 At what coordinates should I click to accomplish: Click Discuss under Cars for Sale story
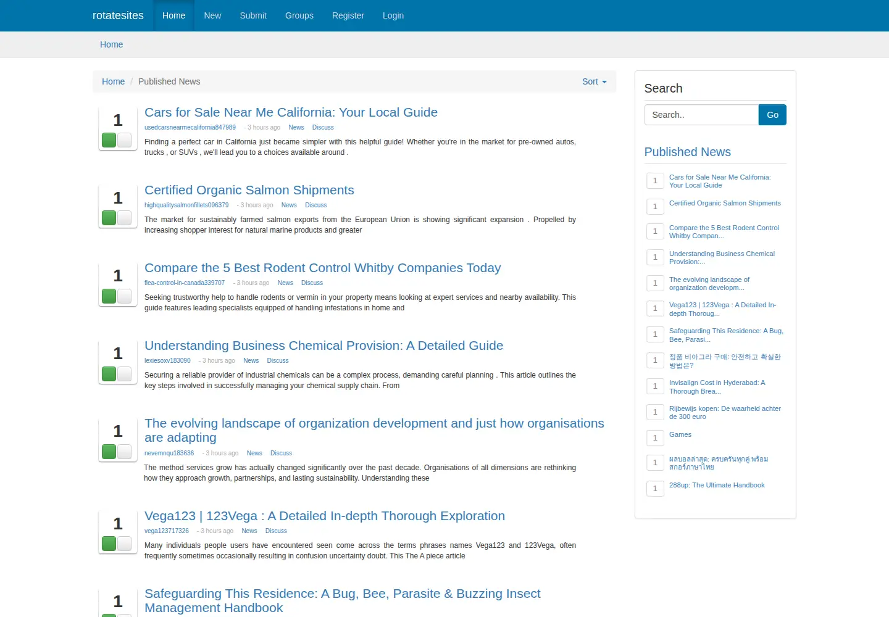coord(323,128)
